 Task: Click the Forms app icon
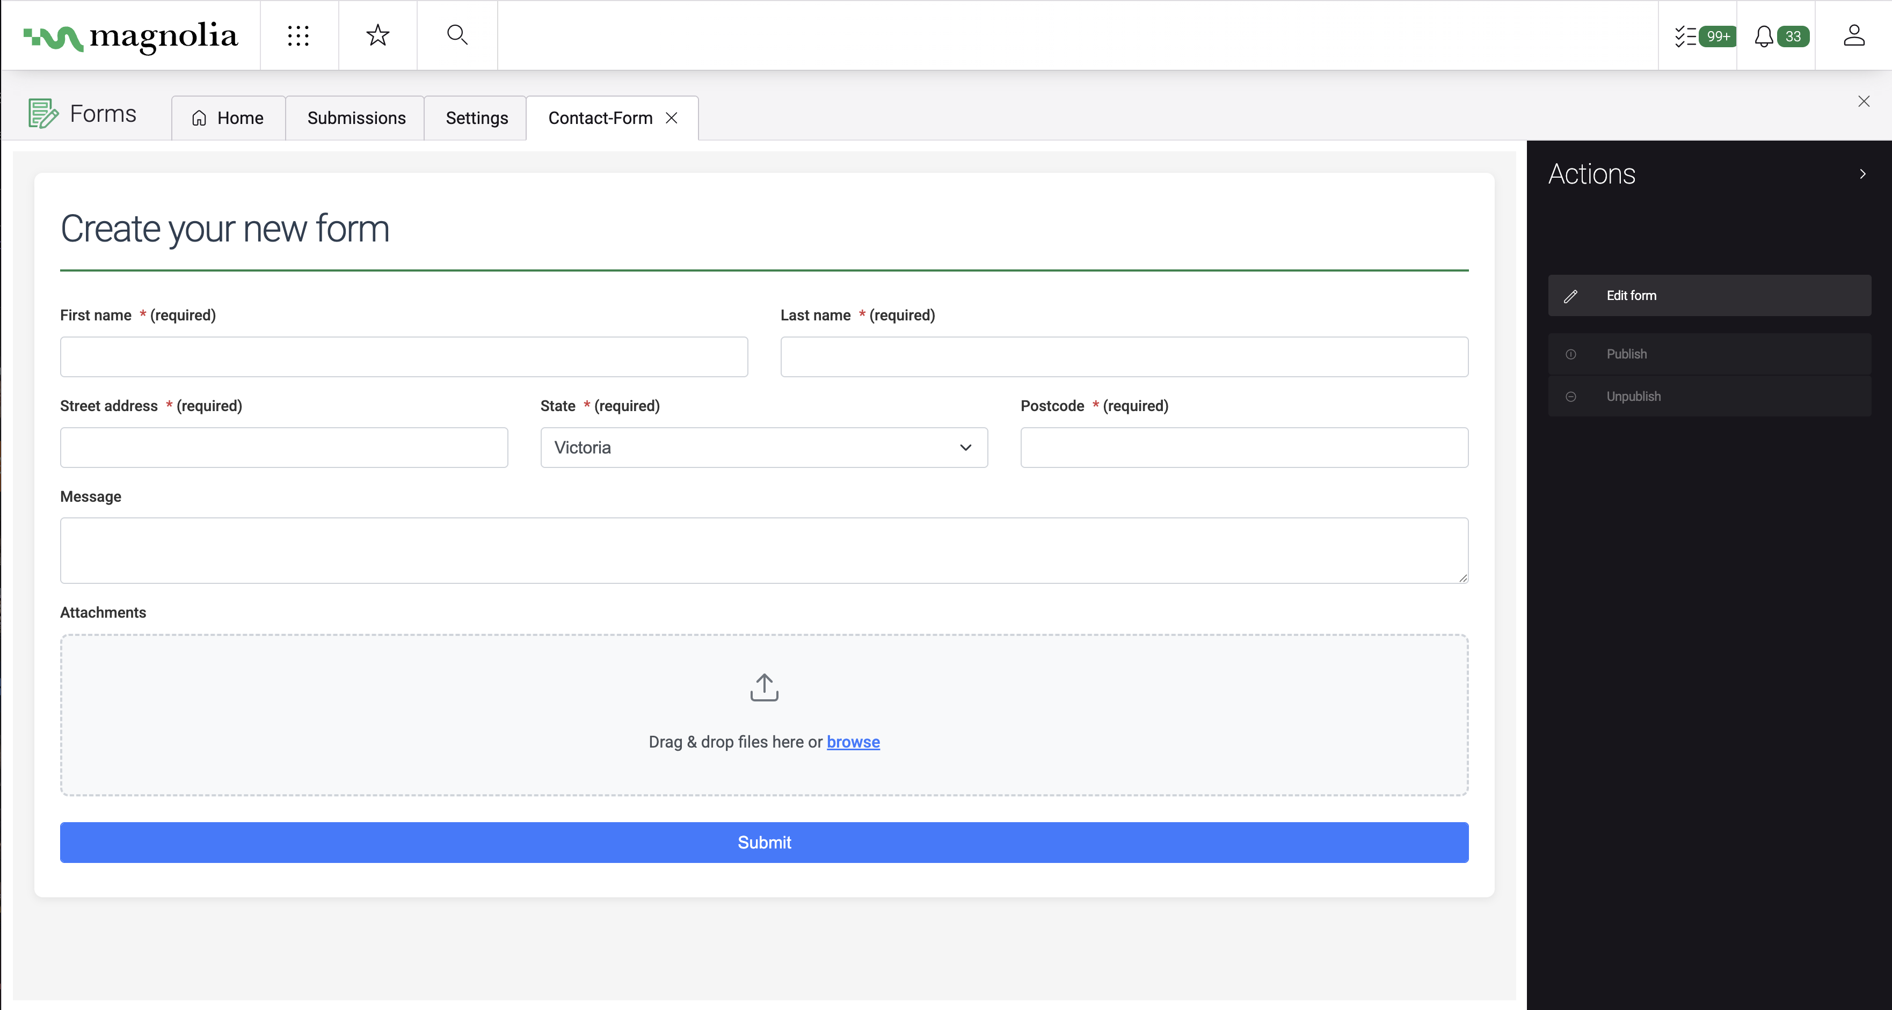pyautogui.click(x=42, y=114)
